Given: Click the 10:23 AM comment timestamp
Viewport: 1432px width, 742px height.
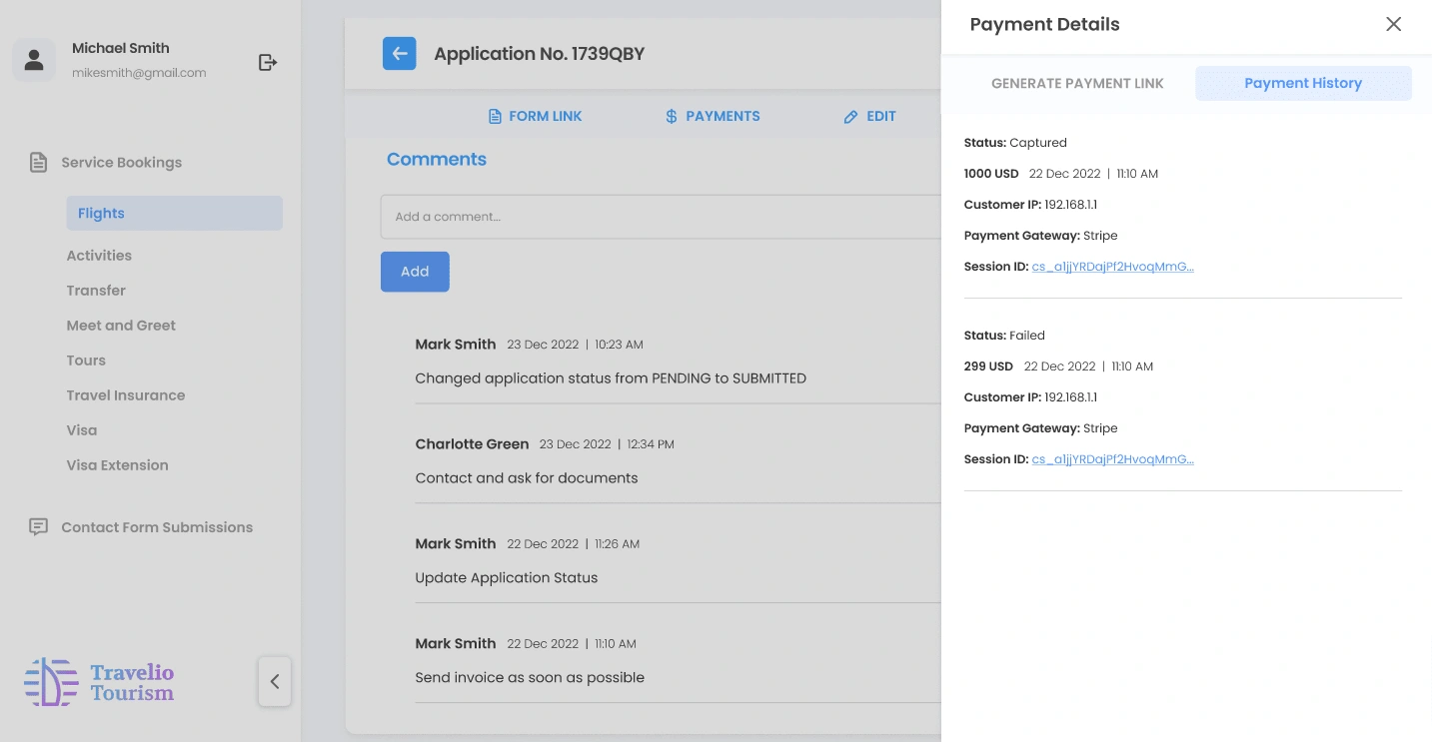Looking at the screenshot, I should coord(620,345).
